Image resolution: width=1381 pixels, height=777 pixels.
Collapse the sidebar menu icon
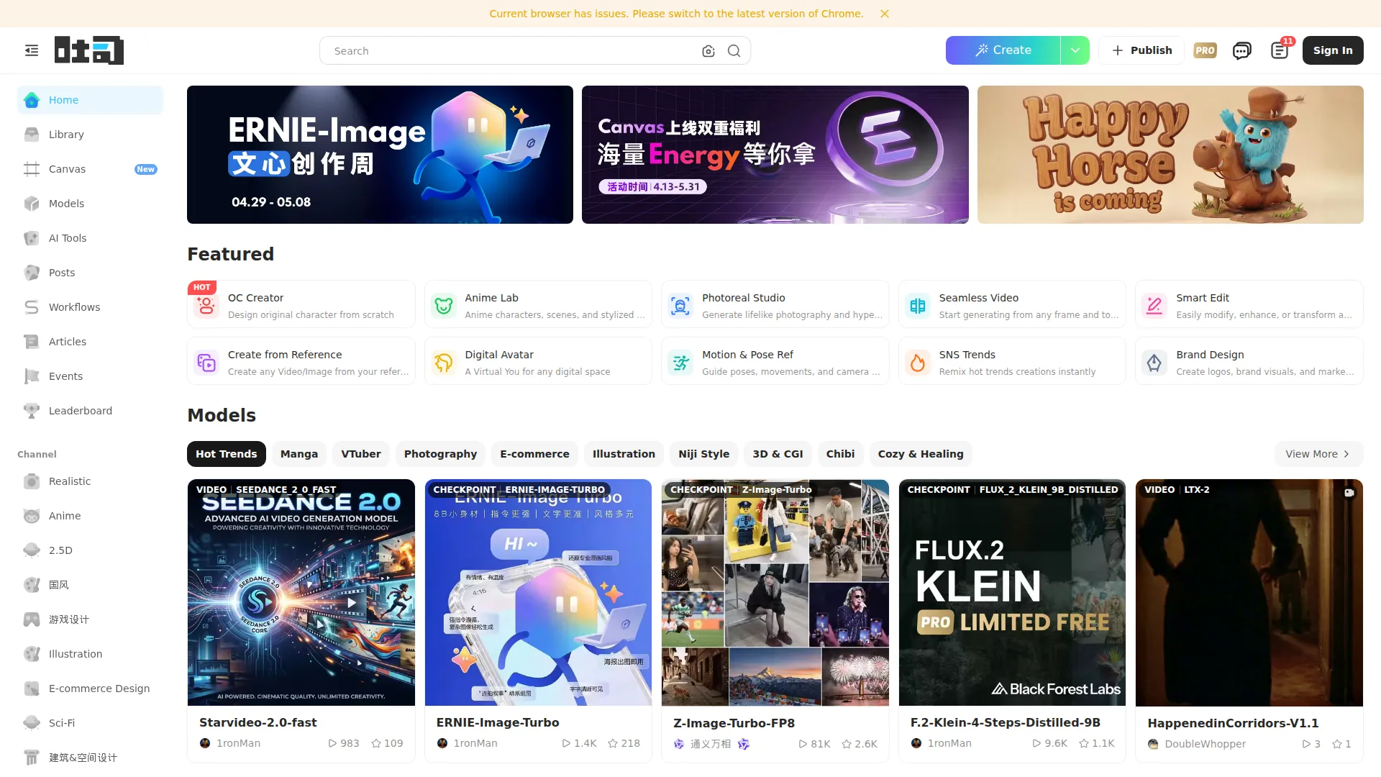coord(32,50)
